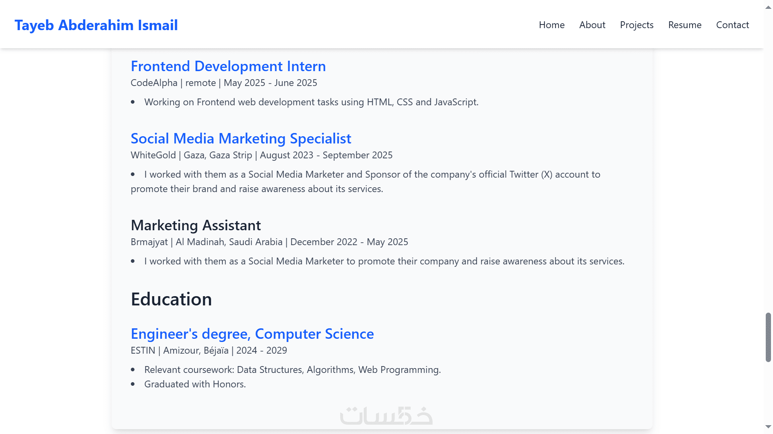Click the ESTIN Amizour 2024 - 2029 line
Image resolution: width=773 pixels, height=434 pixels.
click(x=209, y=350)
